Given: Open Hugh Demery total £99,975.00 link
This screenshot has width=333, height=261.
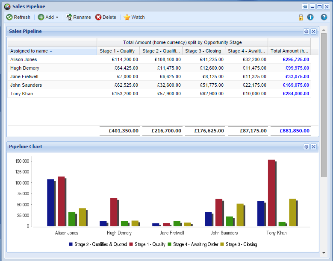Looking at the screenshot, I should [297, 68].
